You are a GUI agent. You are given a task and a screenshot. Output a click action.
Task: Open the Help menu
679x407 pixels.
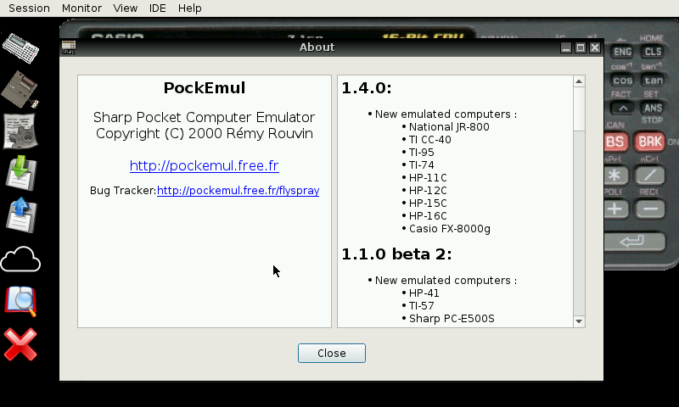point(189,8)
